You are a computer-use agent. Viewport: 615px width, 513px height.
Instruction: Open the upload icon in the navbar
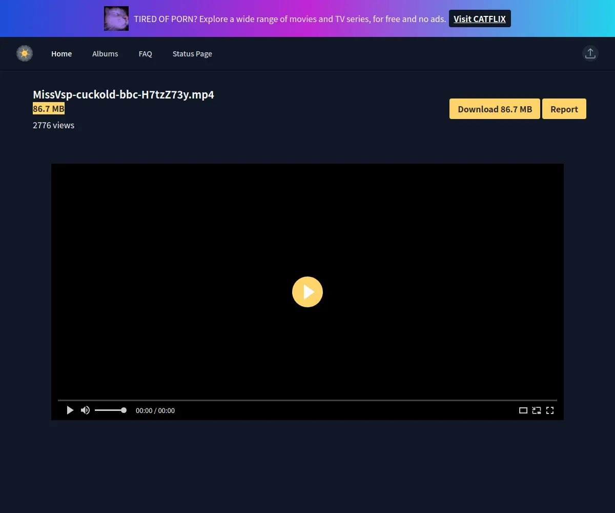coord(590,53)
